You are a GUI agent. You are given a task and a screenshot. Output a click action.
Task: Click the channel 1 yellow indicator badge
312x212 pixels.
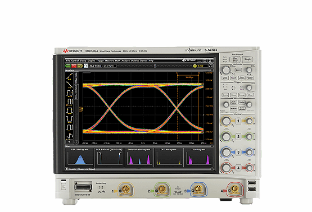[195, 66]
